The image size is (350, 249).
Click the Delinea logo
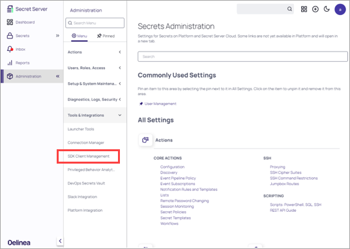coord(19,242)
